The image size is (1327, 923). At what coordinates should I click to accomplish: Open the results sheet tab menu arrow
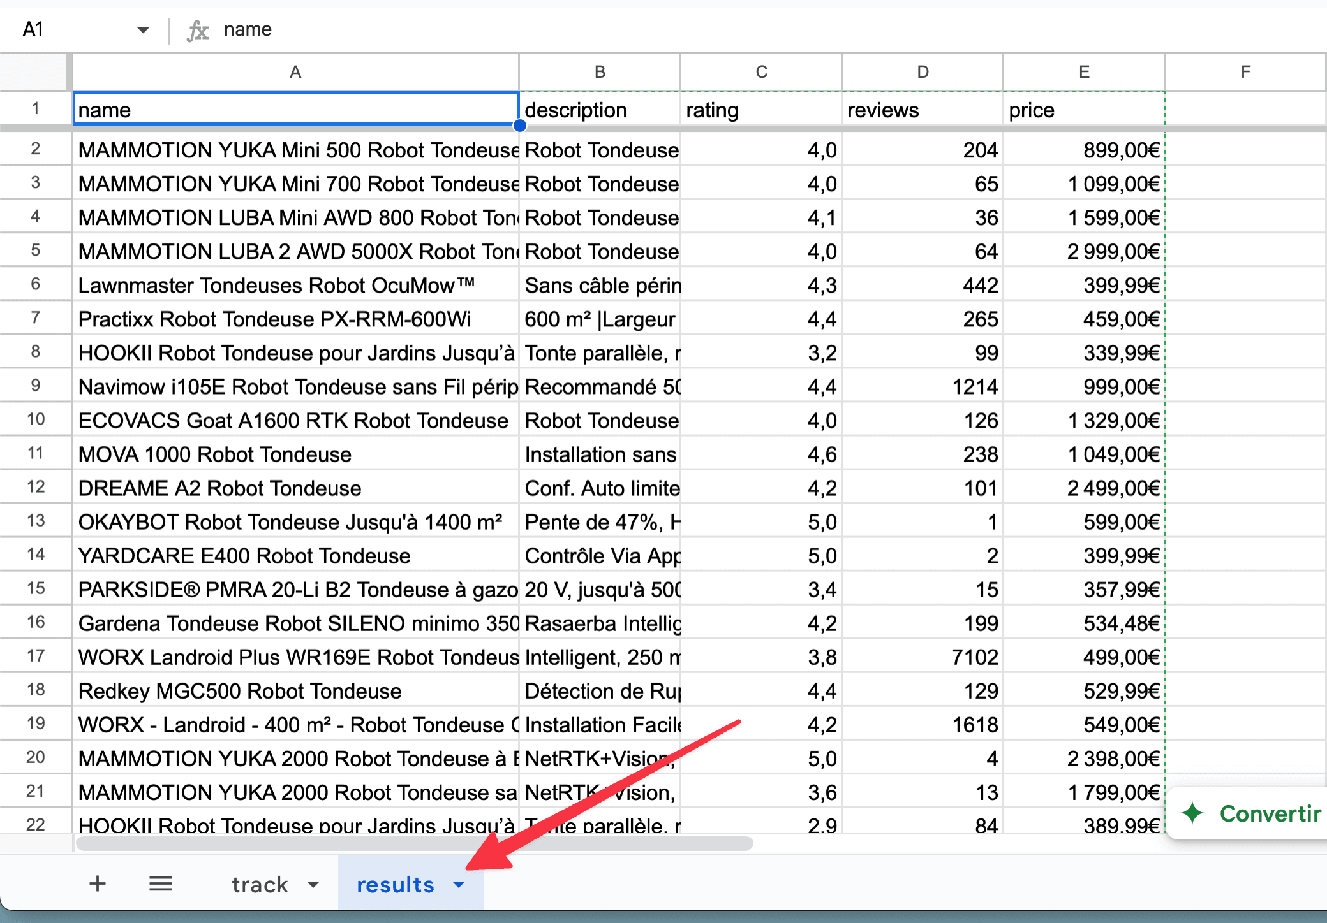click(459, 885)
